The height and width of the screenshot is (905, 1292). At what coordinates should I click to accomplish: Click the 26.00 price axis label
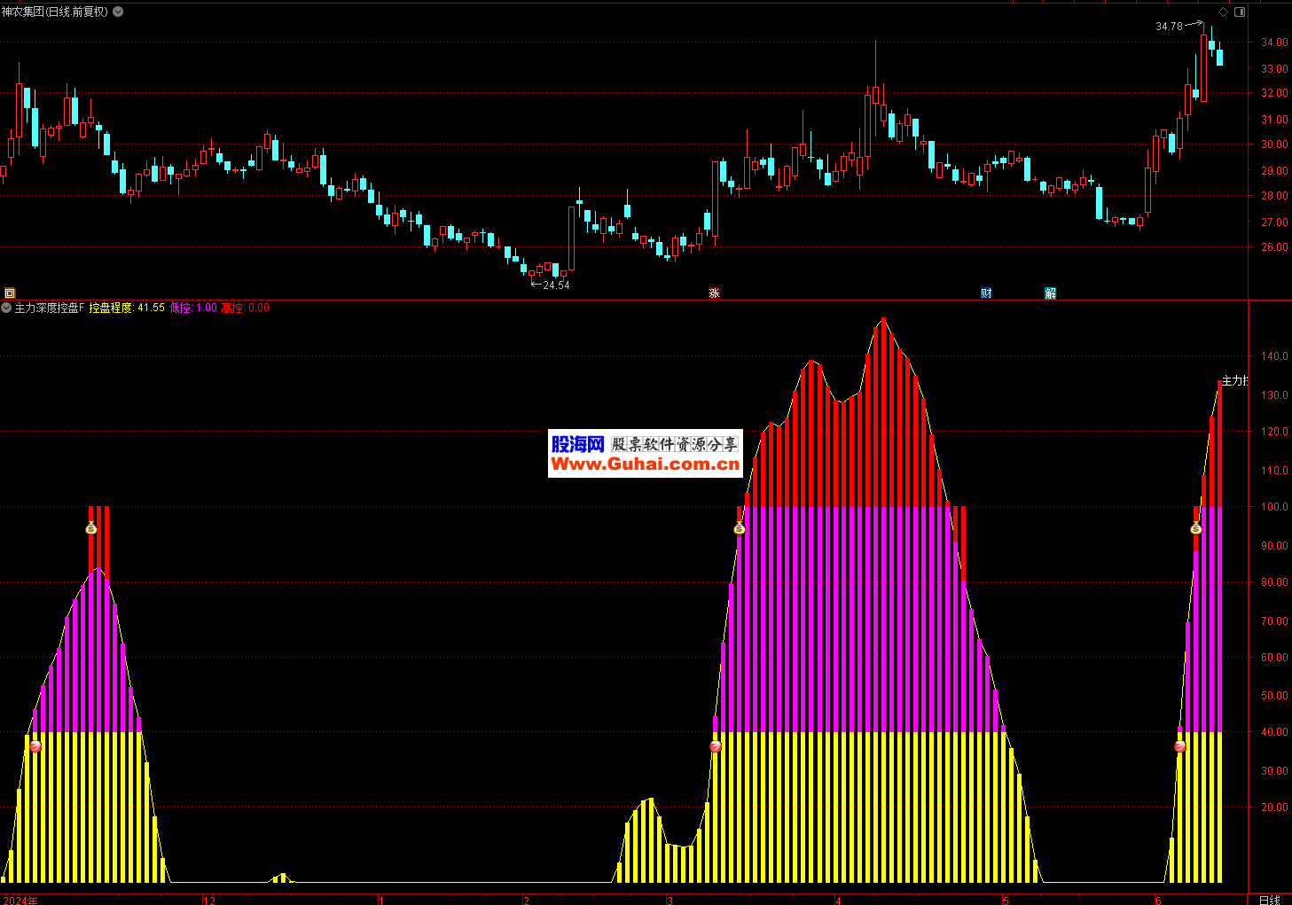[x=1274, y=247]
